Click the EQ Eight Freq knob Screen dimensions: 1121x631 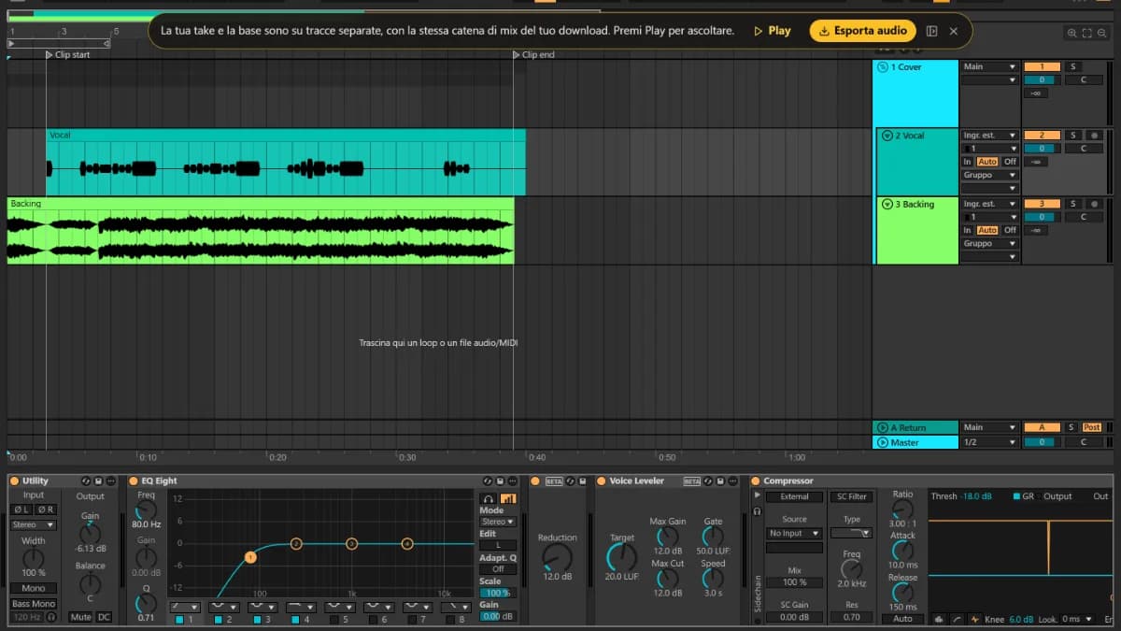pos(146,510)
